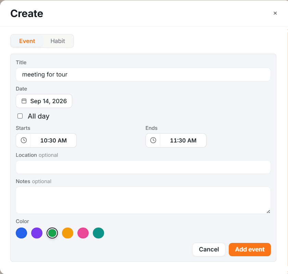The image size is (288, 274).
Task: Choose the pink color swatch
Action: pos(83,233)
